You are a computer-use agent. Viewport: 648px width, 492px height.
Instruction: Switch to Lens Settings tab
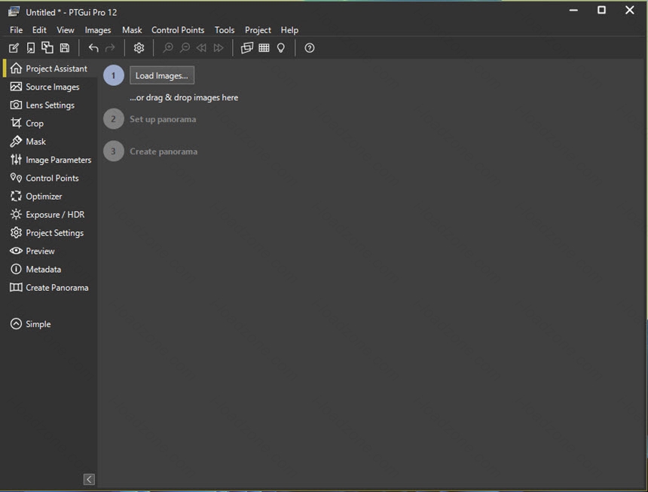(49, 105)
